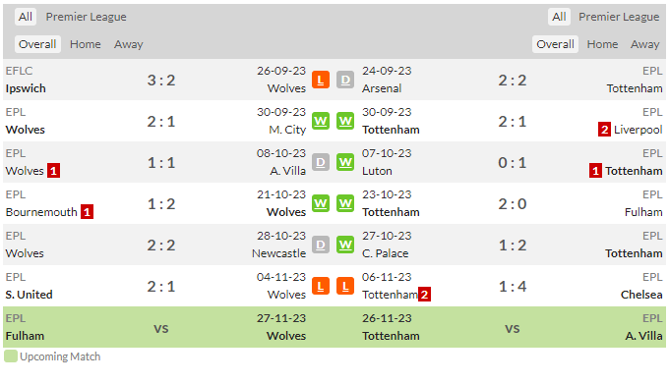Screen dimensions: 669x383
Task: Open the Fulham vs Wolves upcoming match
Action: pos(161,327)
